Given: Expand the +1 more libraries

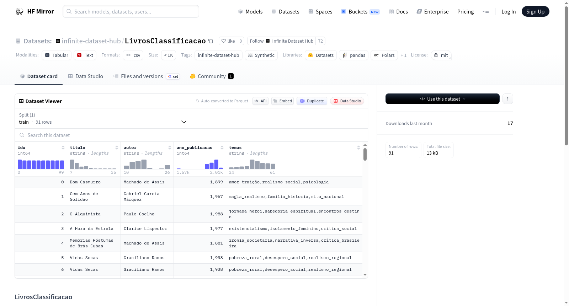Looking at the screenshot, I should tap(403, 55).
